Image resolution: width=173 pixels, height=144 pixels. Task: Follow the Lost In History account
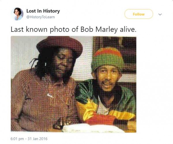[139, 14]
